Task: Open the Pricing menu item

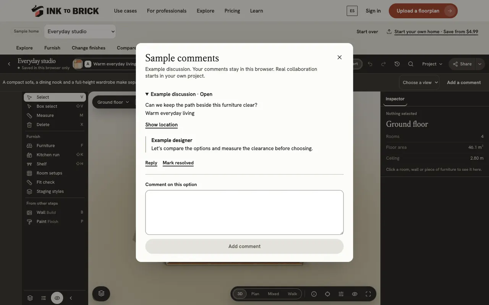Action: coord(232,11)
